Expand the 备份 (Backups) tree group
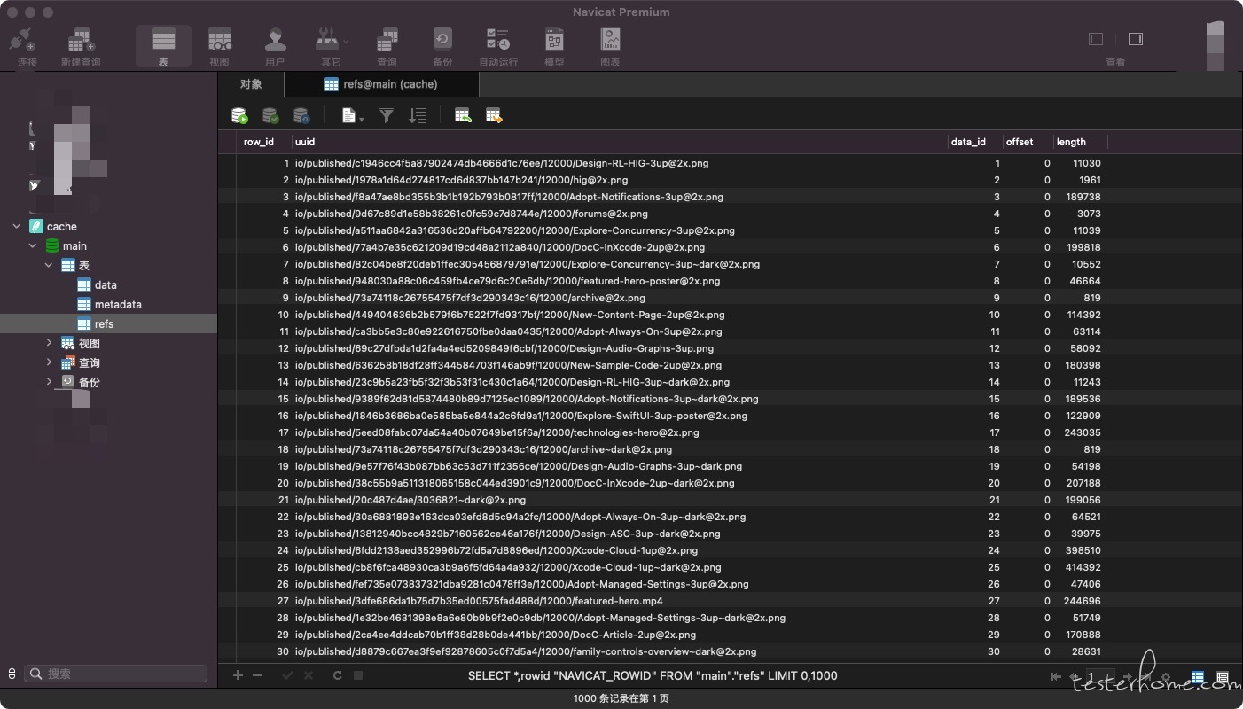 click(x=49, y=383)
